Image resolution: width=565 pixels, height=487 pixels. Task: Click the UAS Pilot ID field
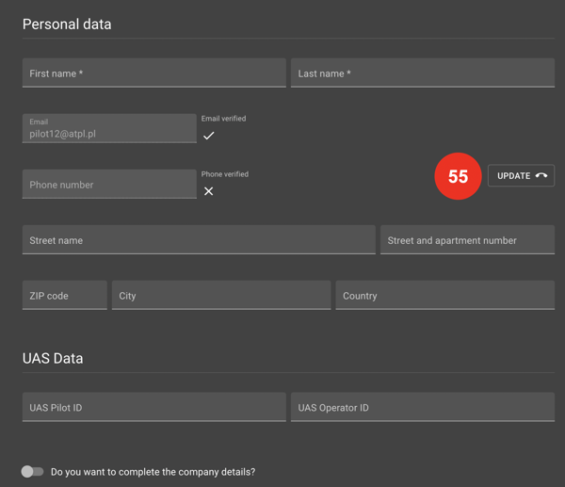(x=153, y=408)
